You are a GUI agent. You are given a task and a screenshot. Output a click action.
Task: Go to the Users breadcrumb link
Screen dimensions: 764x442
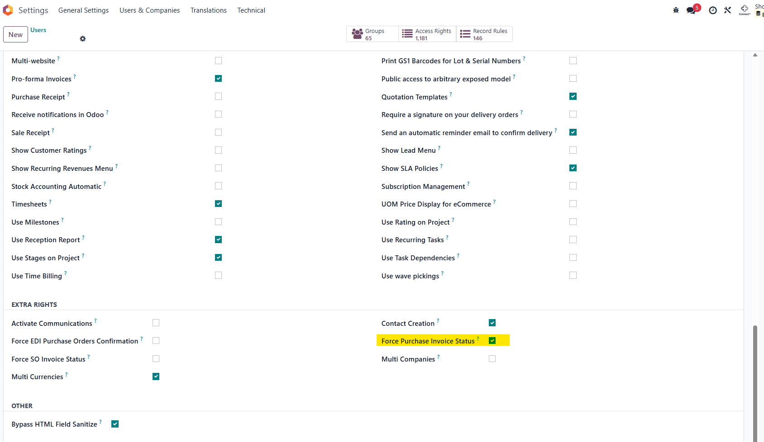(38, 30)
